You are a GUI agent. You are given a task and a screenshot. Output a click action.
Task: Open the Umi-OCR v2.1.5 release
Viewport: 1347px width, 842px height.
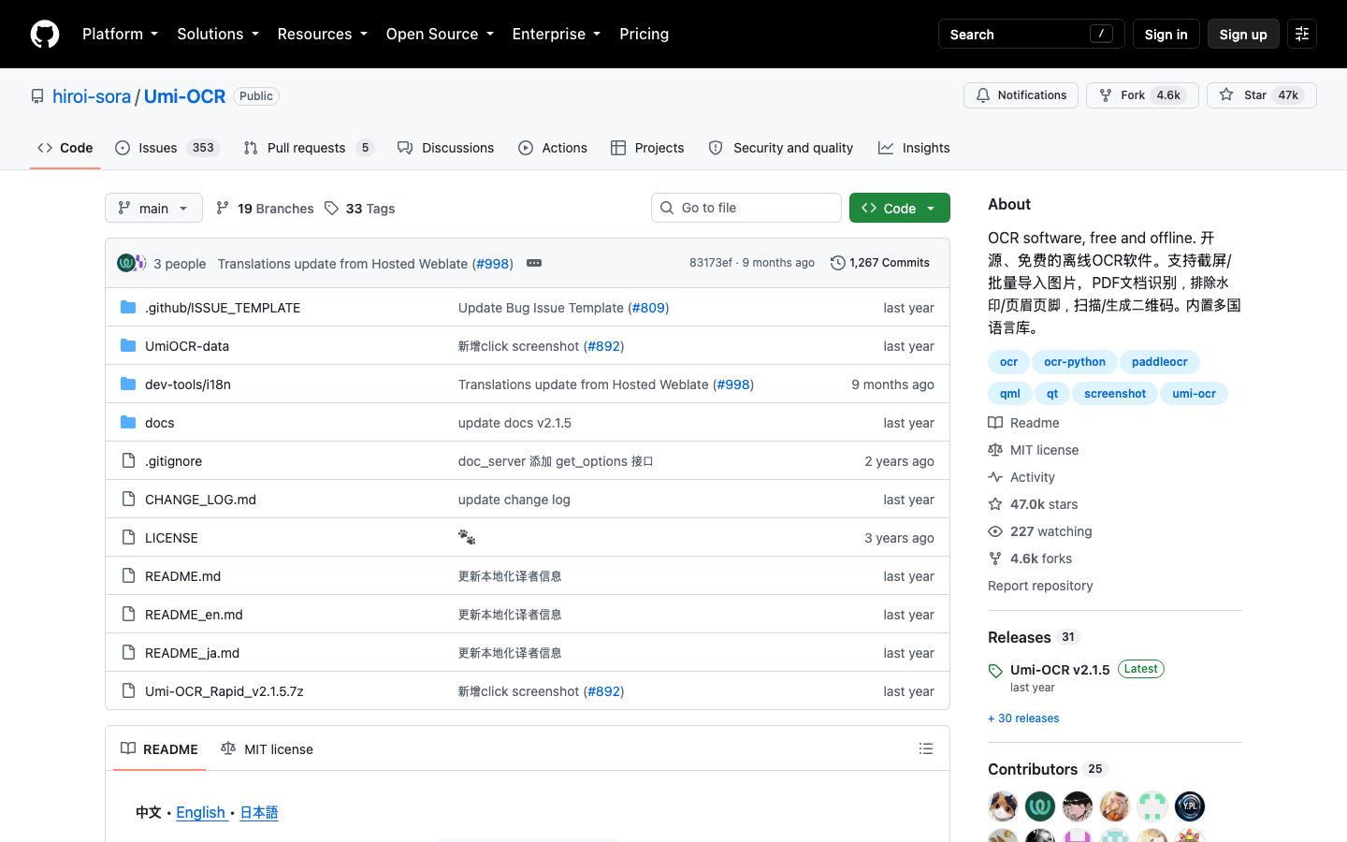[1060, 670]
